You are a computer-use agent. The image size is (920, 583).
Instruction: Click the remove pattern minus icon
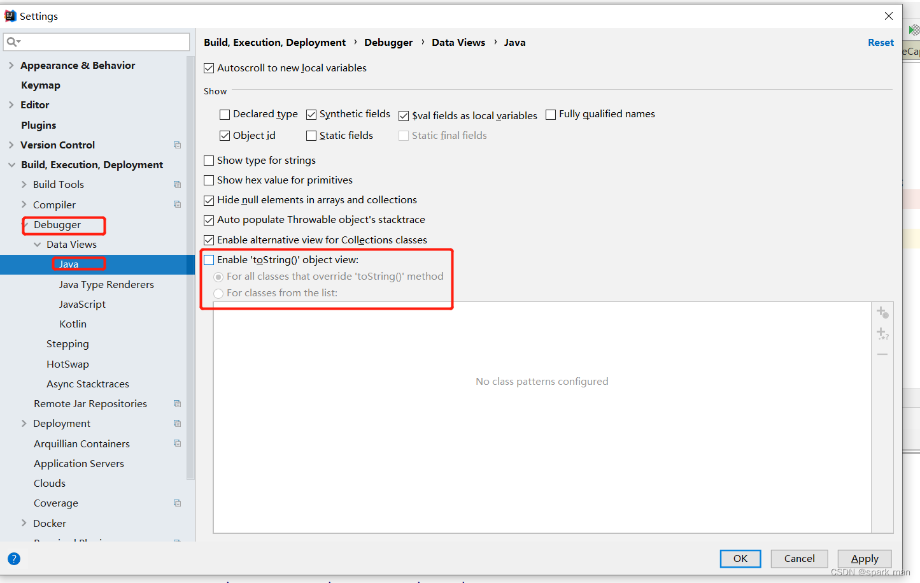(882, 354)
